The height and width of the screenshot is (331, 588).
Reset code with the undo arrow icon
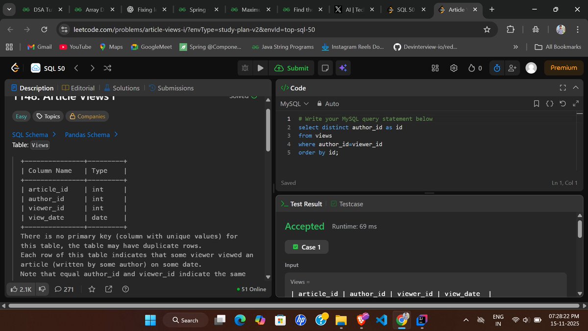coord(563,104)
